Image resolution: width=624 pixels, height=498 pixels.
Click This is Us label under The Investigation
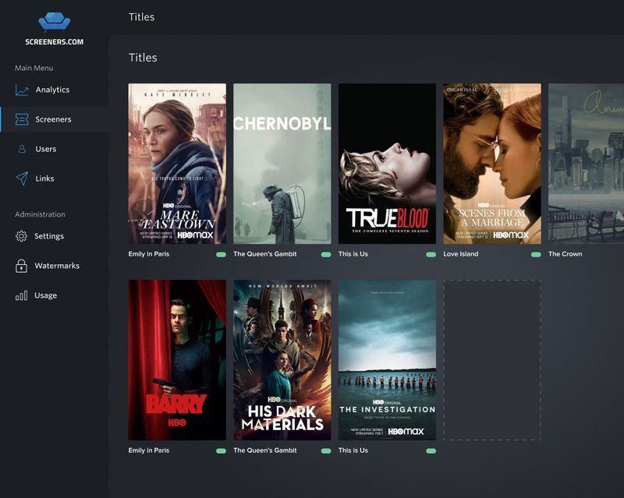(x=353, y=450)
